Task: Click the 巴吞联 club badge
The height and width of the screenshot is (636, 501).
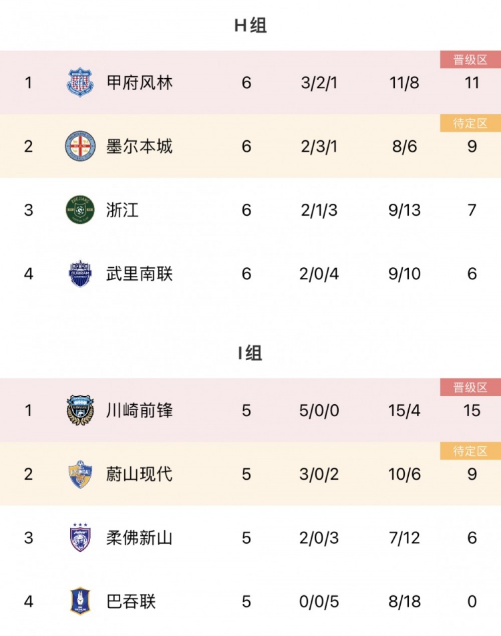Action: point(80,601)
